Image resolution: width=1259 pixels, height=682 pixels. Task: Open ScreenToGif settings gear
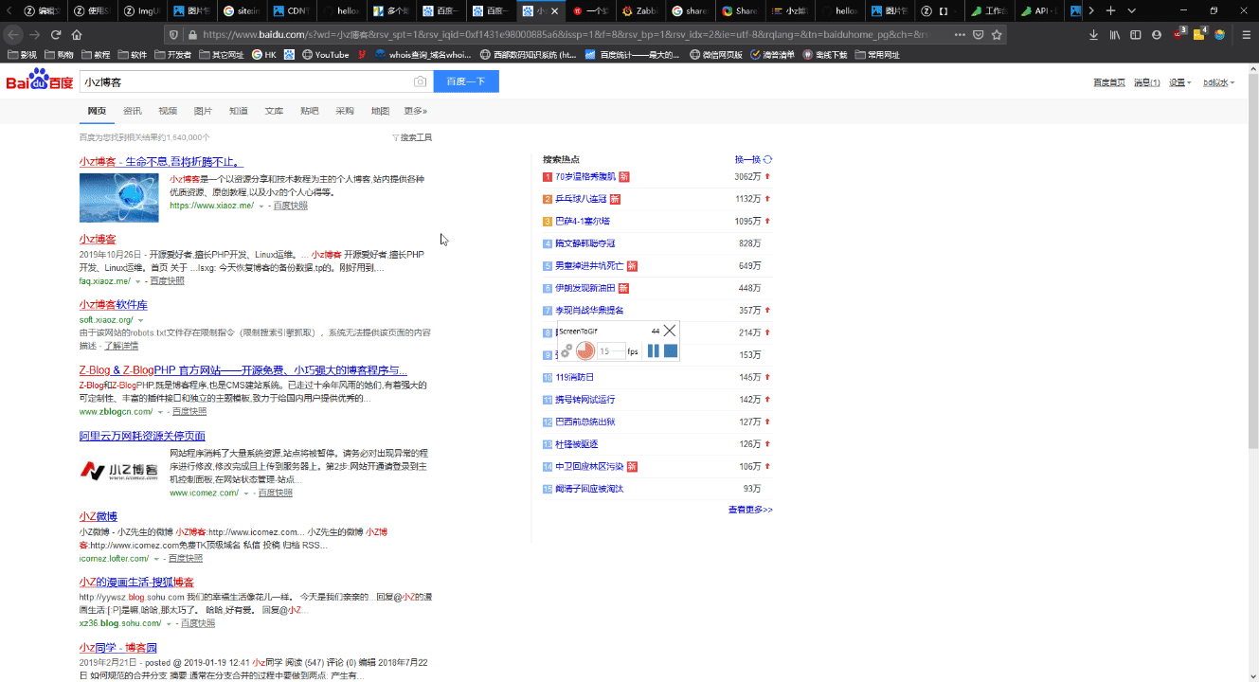(x=567, y=351)
